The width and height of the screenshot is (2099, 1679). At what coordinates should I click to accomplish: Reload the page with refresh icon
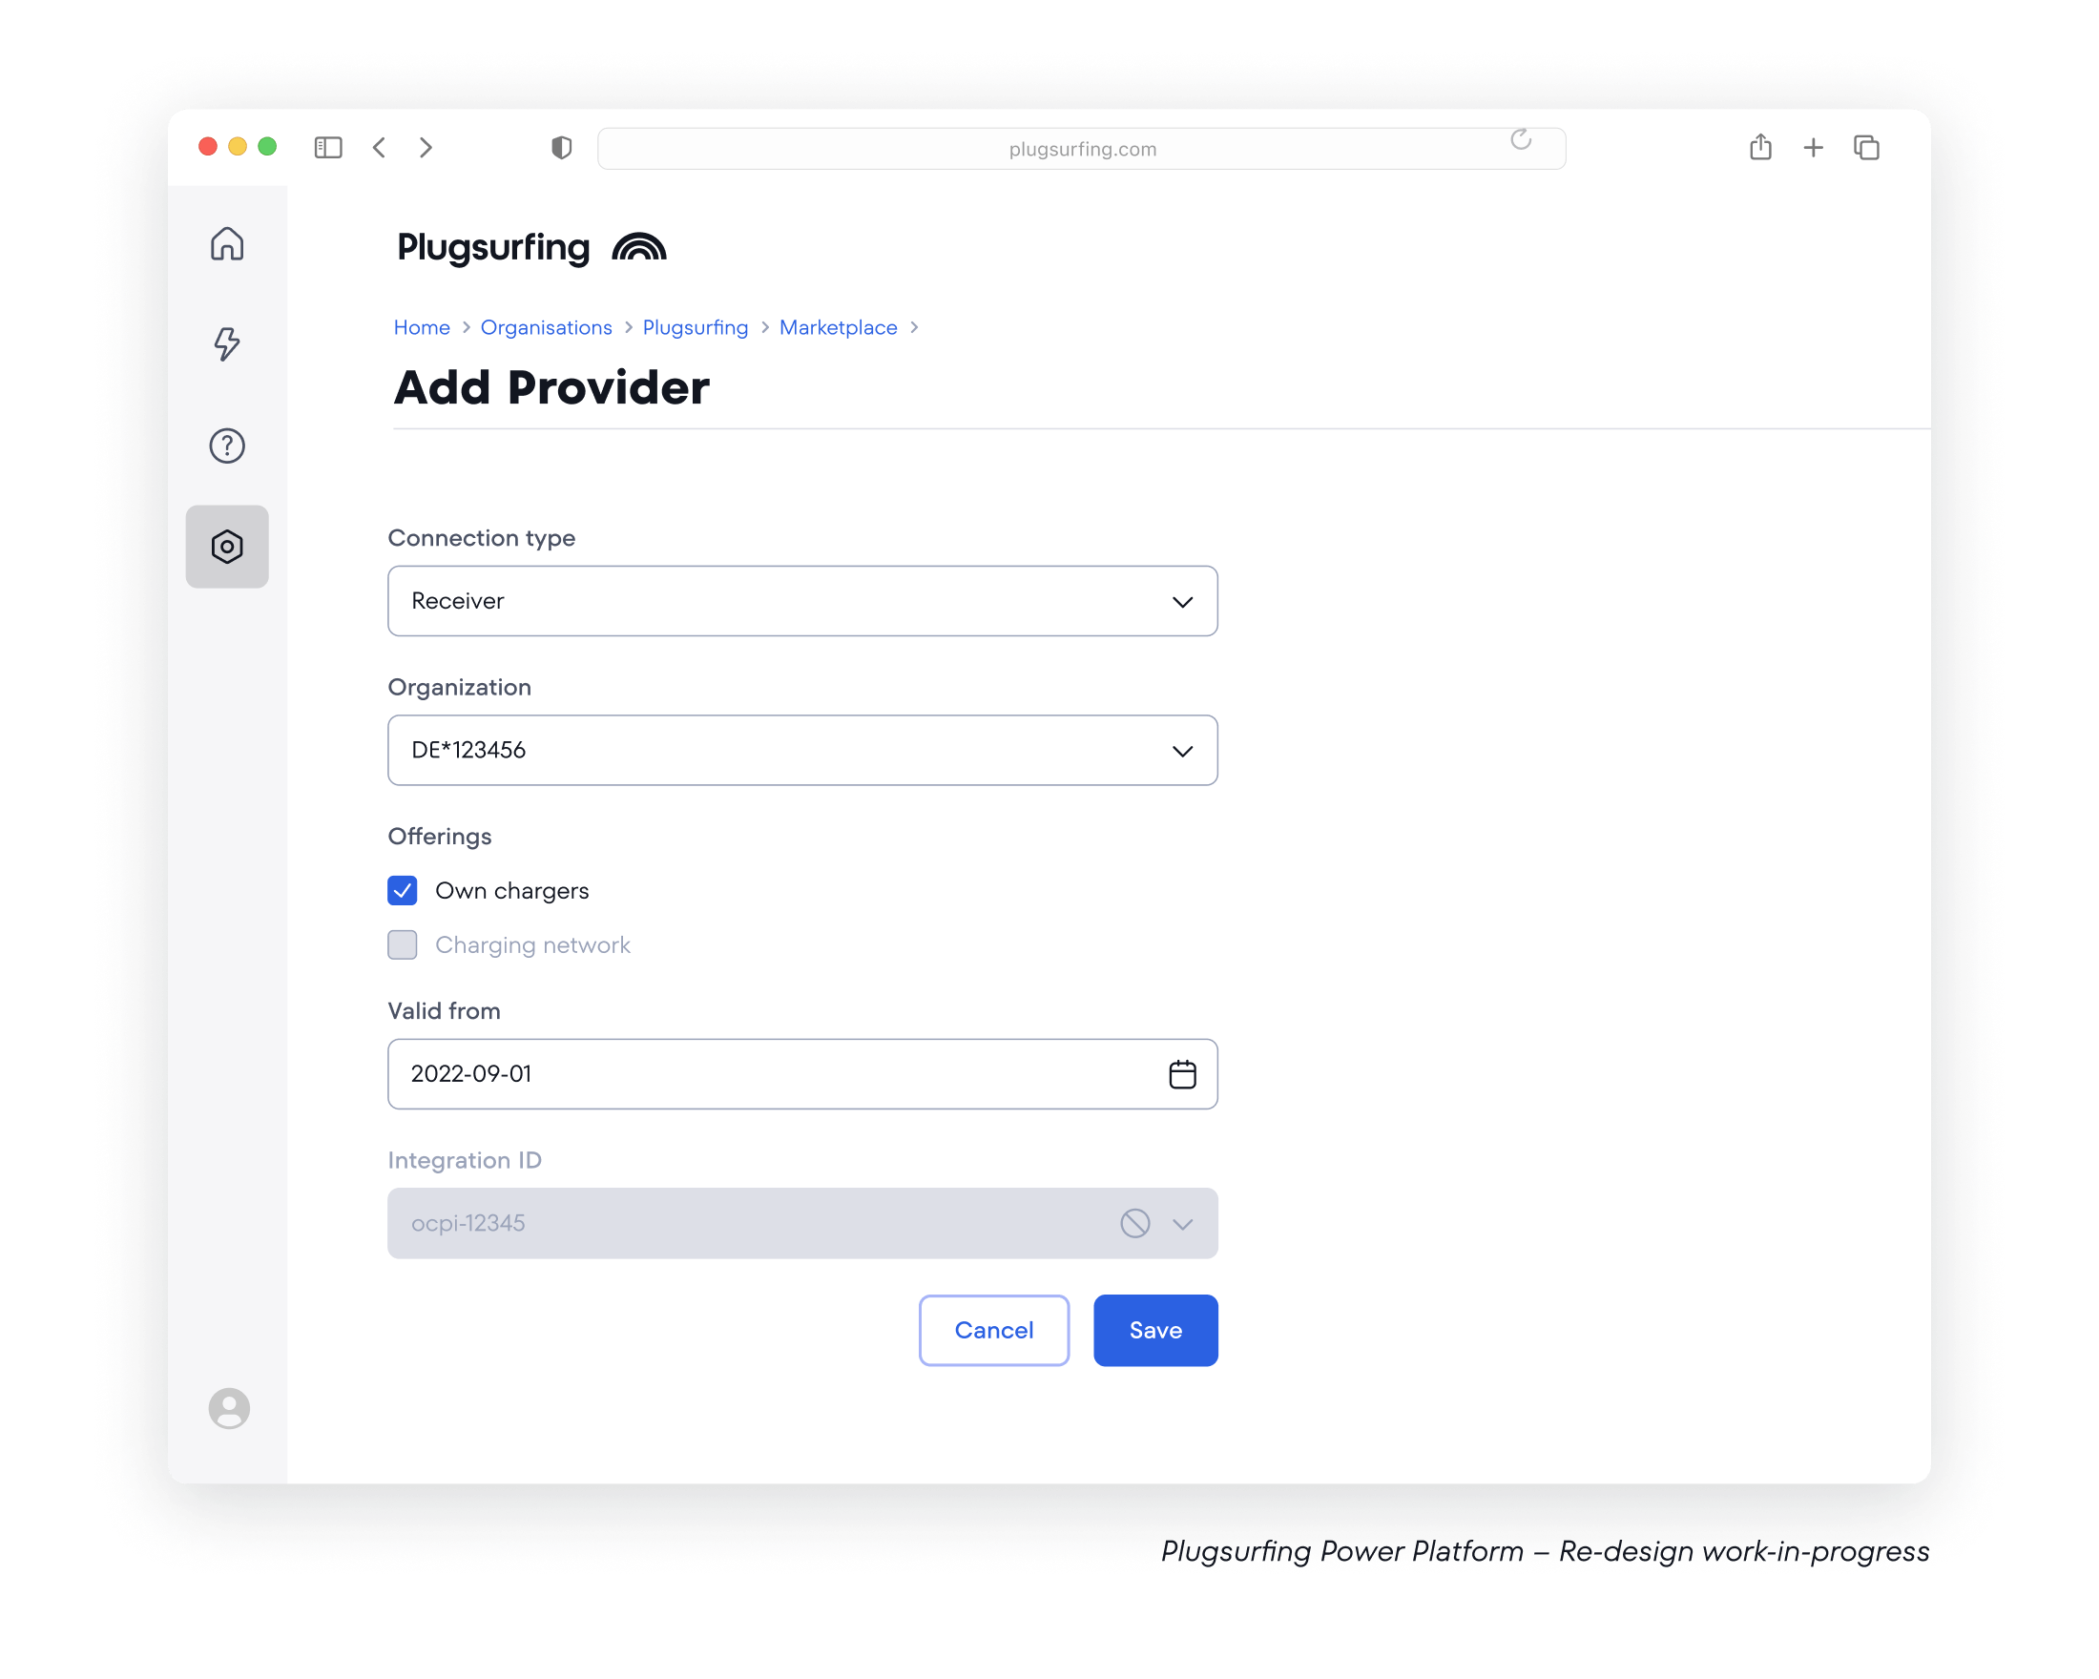click(x=1521, y=140)
